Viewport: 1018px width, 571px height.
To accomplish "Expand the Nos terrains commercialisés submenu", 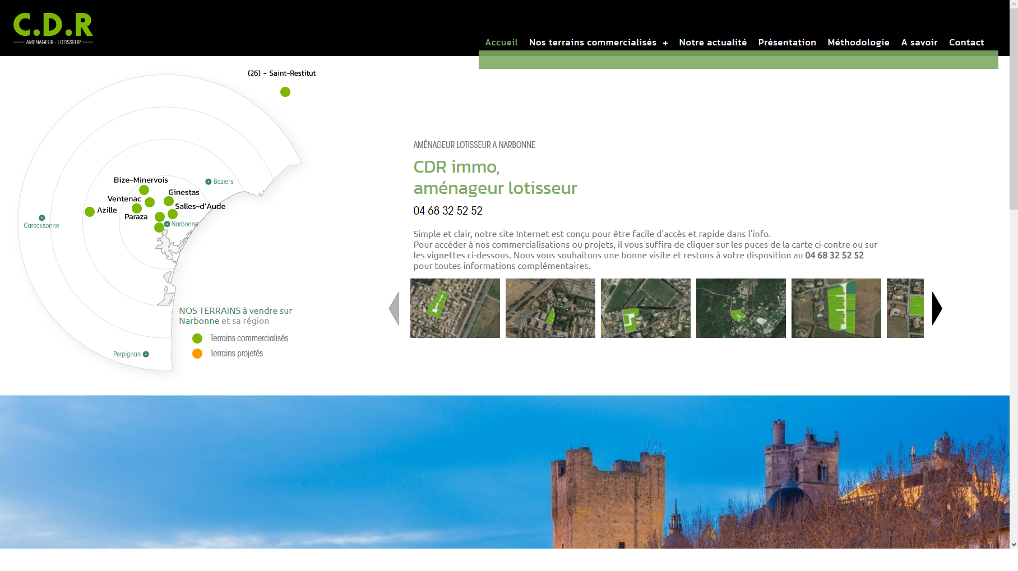I will (x=665, y=43).
